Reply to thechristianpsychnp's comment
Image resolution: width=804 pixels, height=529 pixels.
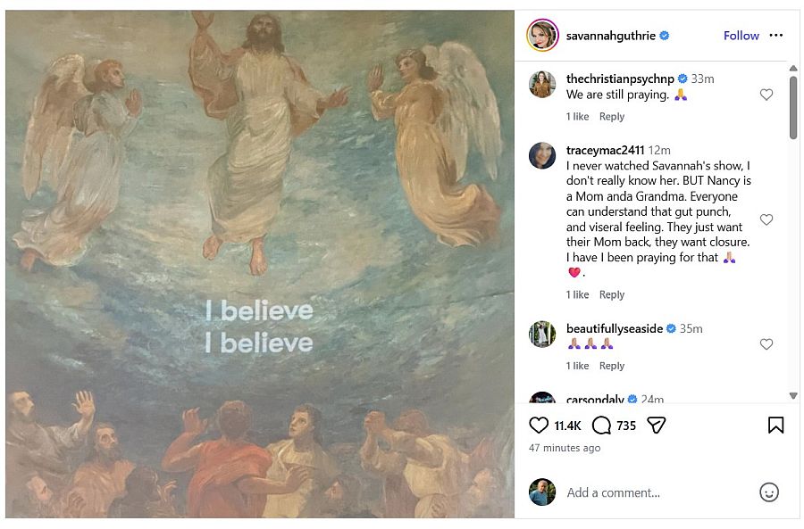click(612, 117)
